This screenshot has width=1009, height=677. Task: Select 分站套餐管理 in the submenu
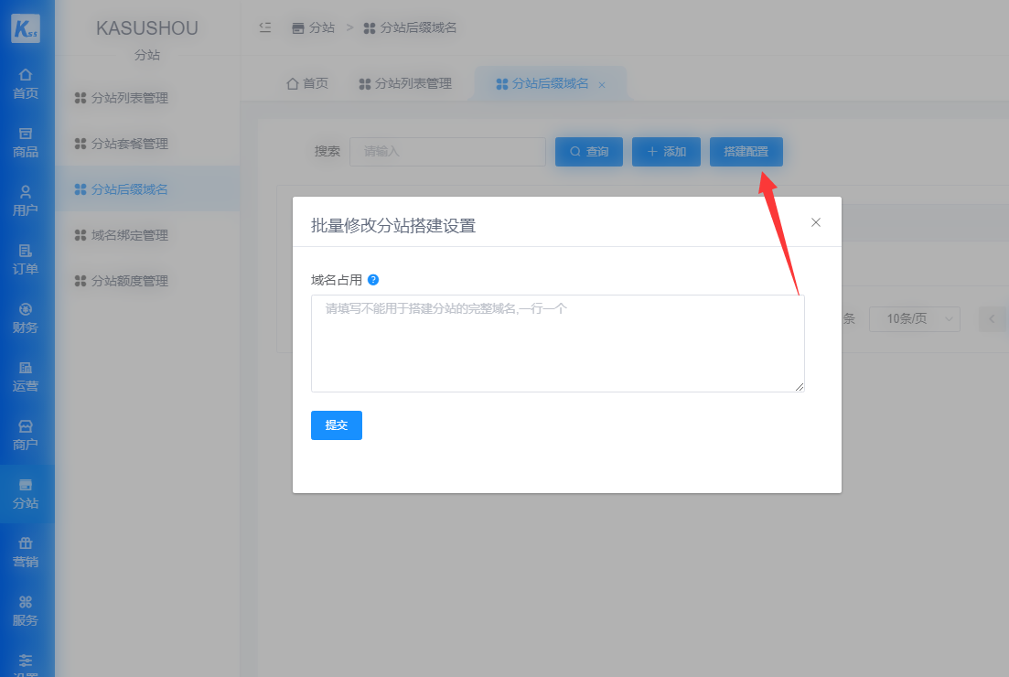tap(147, 144)
